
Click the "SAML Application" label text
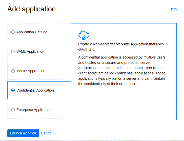[30, 51]
